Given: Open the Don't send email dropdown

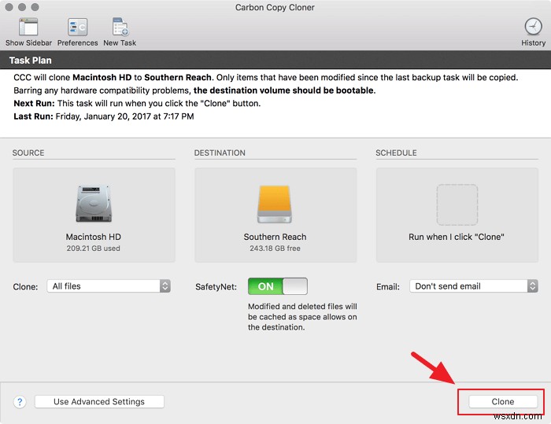Looking at the screenshot, I should click(x=474, y=286).
